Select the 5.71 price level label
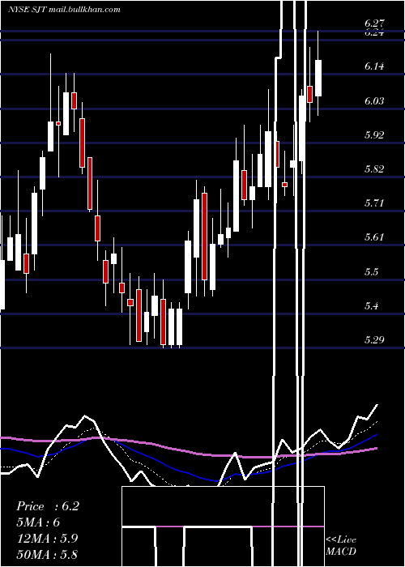Image resolution: width=405 pixels, height=567 pixels. tap(374, 203)
